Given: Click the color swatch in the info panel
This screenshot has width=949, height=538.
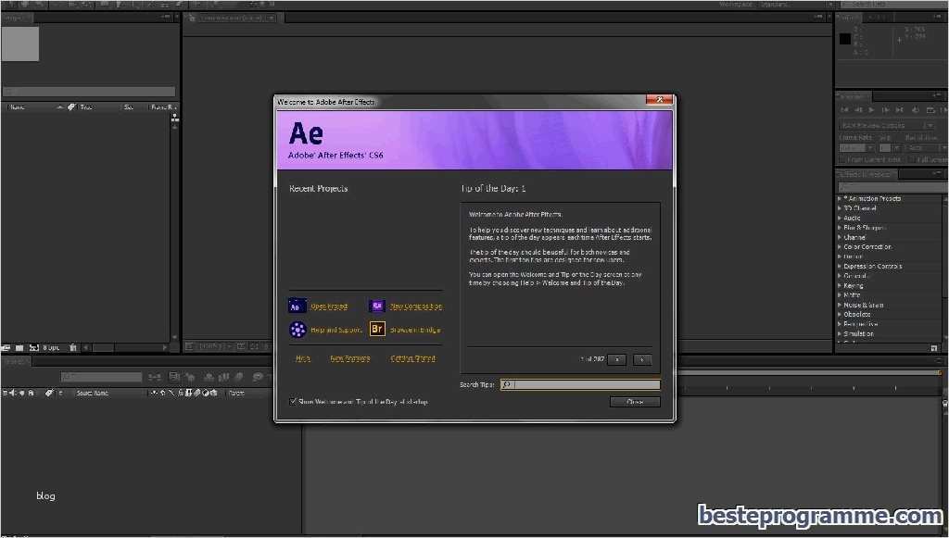Looking at the screenshot, I should point(843,37).
